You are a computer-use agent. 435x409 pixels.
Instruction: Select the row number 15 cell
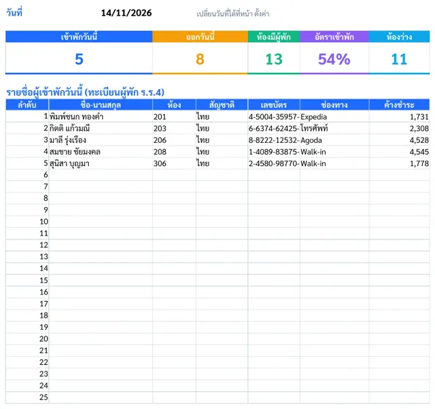(x=27, y=280)
